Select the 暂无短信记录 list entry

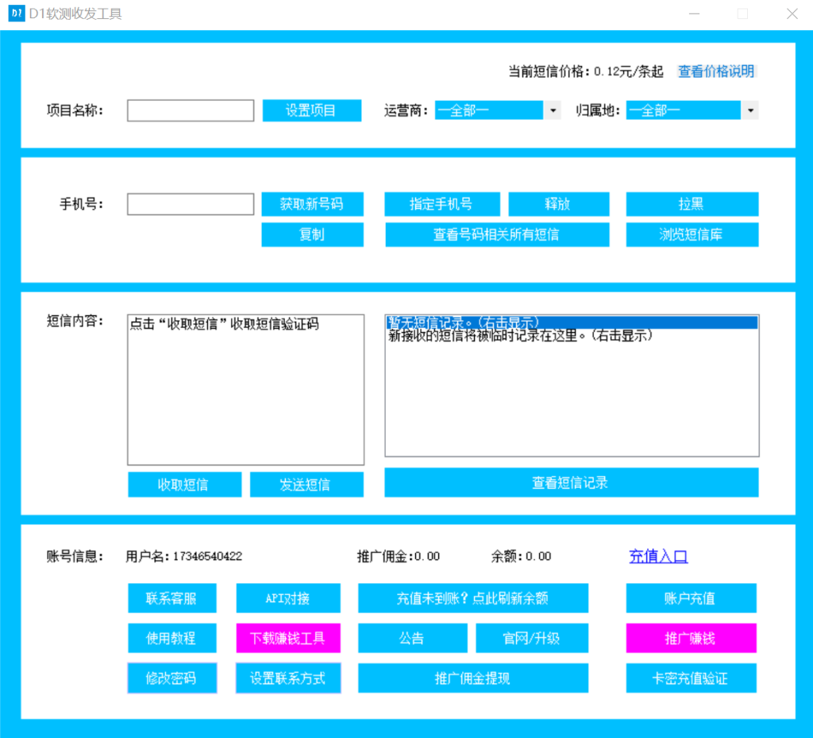[571, 323]
